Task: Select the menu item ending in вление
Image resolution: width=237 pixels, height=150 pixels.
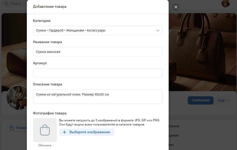Action: point(174,126)
